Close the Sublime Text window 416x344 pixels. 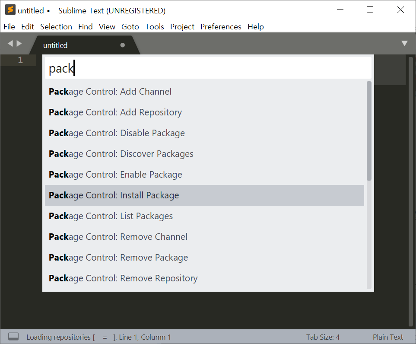400,10
